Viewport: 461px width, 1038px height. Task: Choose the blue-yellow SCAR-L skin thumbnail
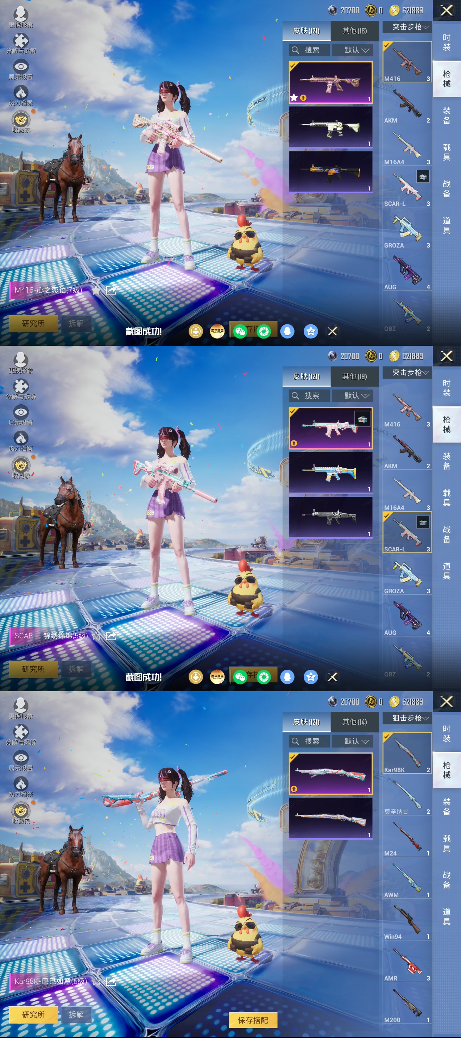(330, 473)
